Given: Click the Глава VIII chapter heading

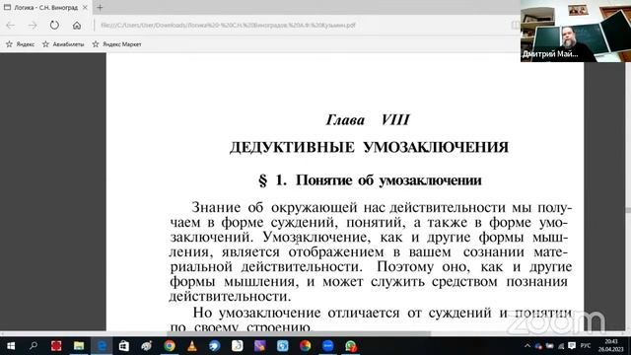Looking at the screenshot, I should click(368, 120).
